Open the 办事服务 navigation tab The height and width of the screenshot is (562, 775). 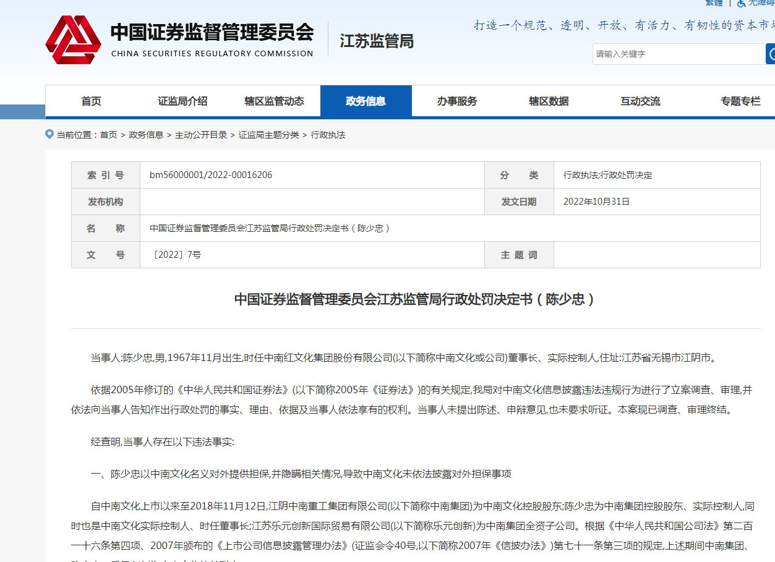(x=457, y=101)
